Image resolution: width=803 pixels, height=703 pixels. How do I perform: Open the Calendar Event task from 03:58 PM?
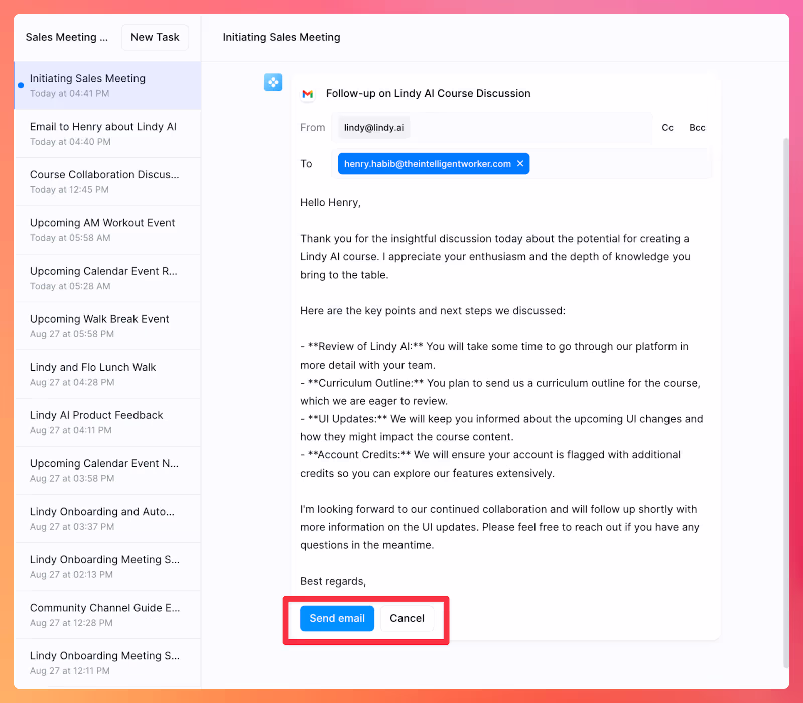point(108,471)
